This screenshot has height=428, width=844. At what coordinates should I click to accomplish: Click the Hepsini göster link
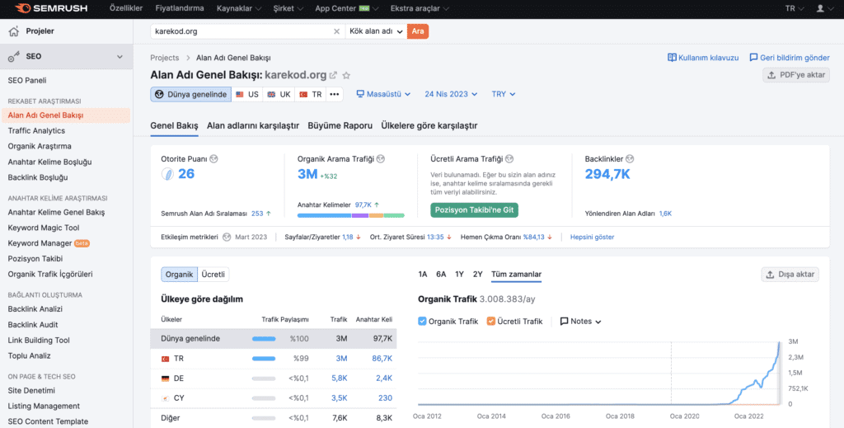592,237
